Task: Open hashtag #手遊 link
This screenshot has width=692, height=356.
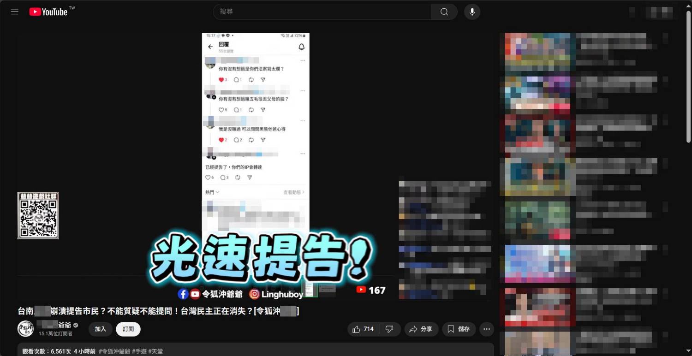Action: (x=140, y=351)
